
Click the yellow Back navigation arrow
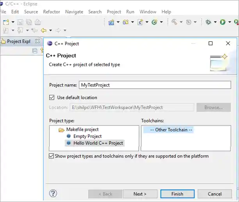(44, 30)
